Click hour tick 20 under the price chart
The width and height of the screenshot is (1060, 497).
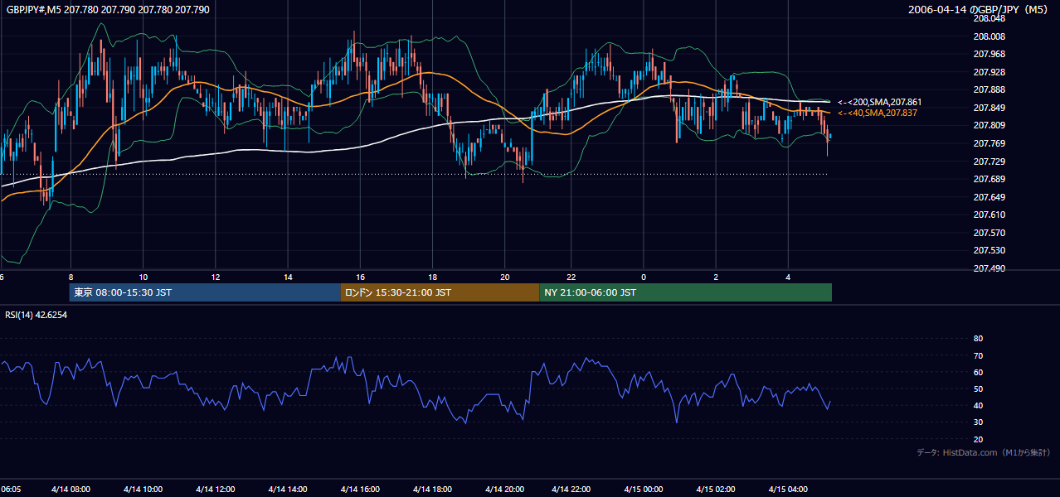click(x=504, y=277)
